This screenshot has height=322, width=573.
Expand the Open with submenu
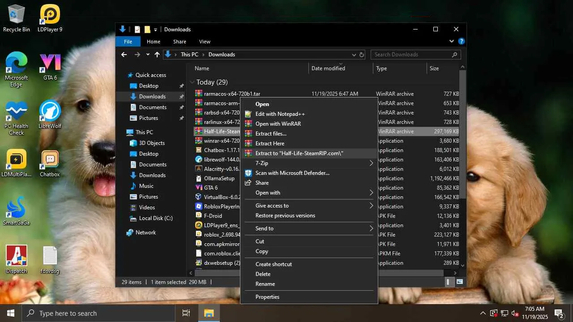[x=309, y=193]
